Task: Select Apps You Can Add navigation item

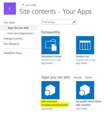Action: click(x=18, y=28)
